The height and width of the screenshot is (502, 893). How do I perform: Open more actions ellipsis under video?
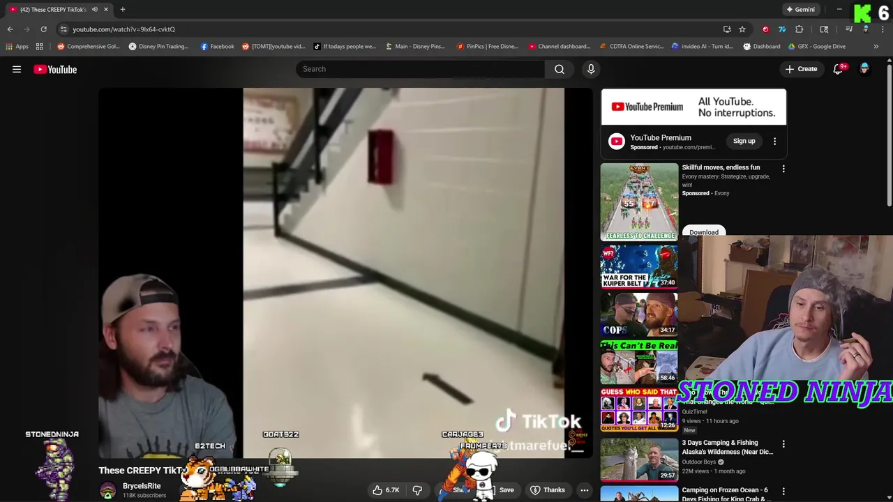585,490
